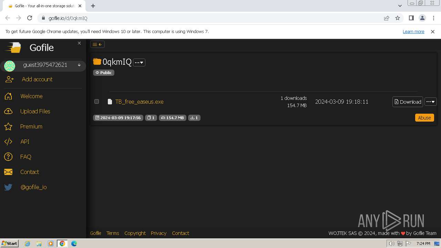Open the Contact footer link
The height and width of the screenshot is (248, 441).
[181, 233]
